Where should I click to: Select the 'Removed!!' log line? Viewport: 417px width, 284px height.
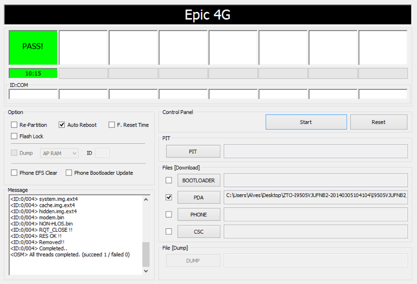point(37,242)
